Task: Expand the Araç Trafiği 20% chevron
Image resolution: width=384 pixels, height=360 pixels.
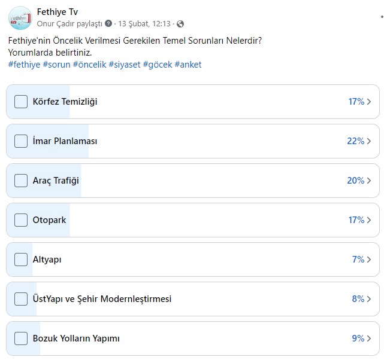Action: [369, 181]
